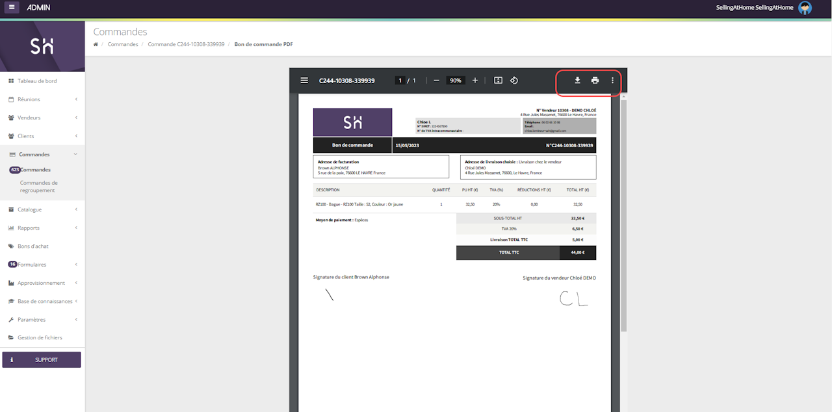Toggle the PDF sidebar menu
832x412 pixels.
point(304,80)
